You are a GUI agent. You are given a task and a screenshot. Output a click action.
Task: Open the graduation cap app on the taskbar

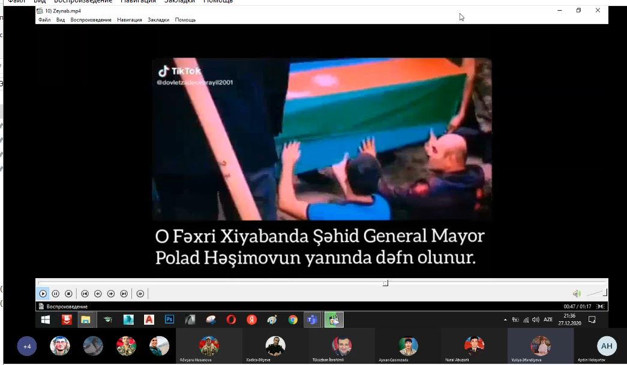point(107,320)
